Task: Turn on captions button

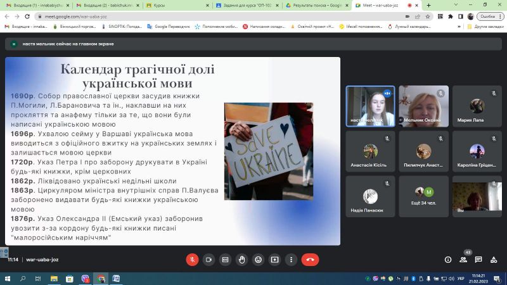Action: (225, 260)
